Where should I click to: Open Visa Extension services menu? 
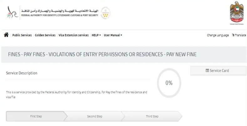74,35
